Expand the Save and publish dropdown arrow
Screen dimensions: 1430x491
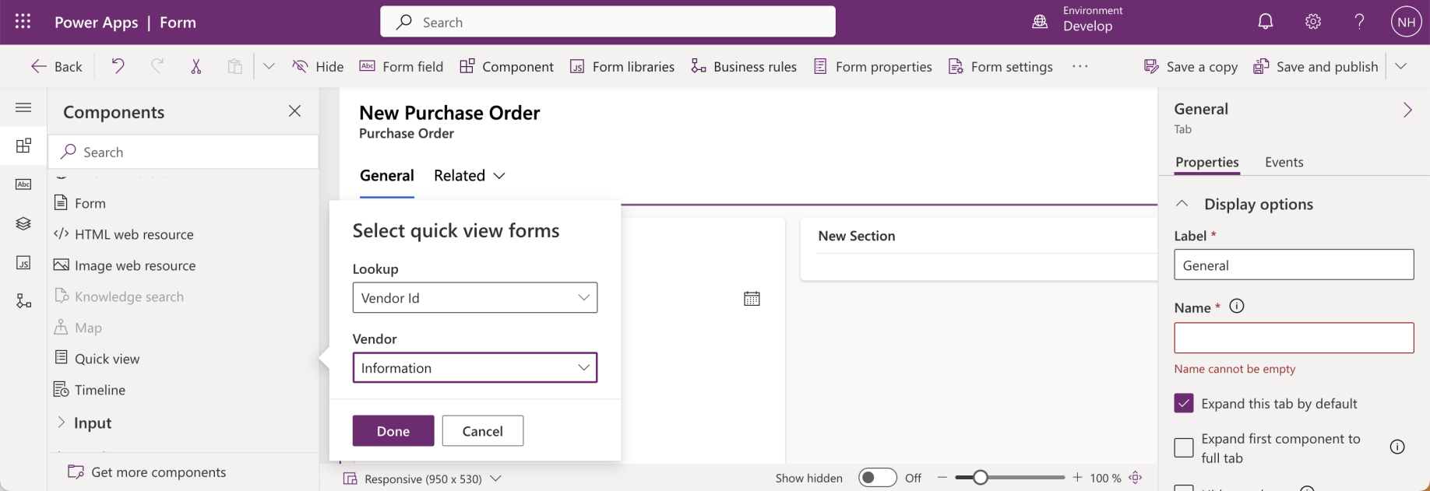(x=1400, y=66)
